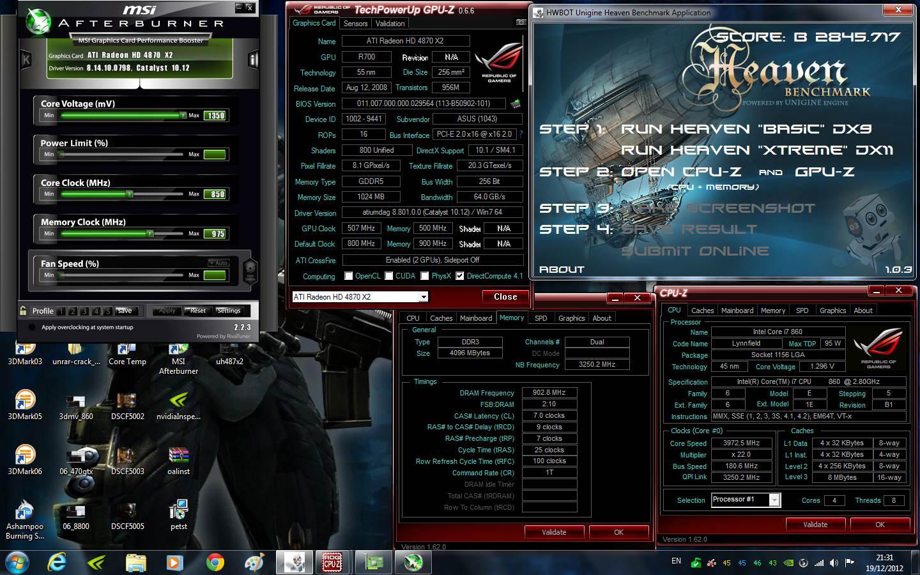Open the Mainboard tab in the memory timings window

(476, 318)
